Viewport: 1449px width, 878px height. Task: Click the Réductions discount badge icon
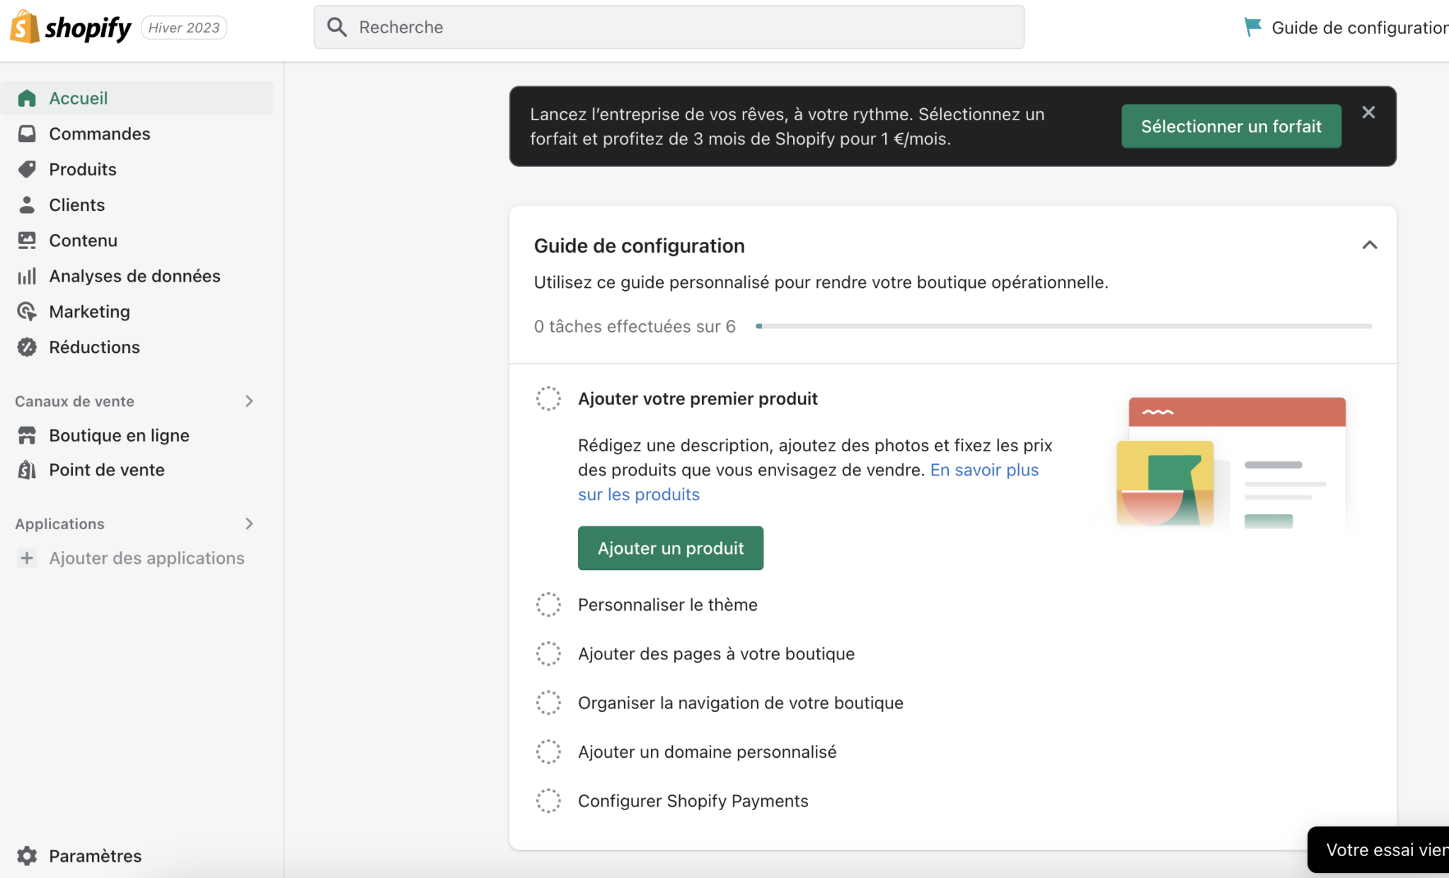pyautogui.click(x=27, y=347)
